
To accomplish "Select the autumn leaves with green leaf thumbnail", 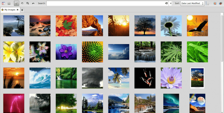I will (x=66, y=26).
